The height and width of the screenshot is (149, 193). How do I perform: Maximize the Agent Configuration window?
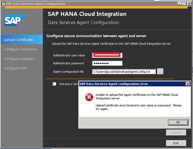tap(184, 3)
